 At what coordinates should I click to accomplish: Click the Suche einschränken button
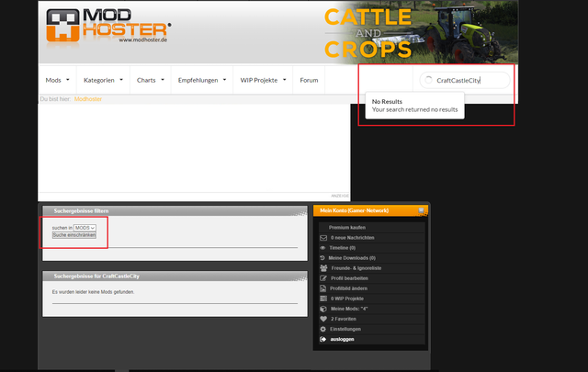pos(74,235)
